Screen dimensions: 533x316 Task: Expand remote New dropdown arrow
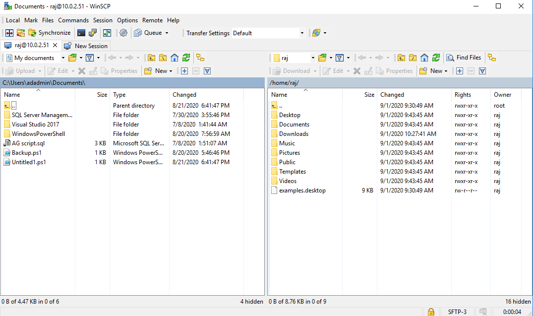point(446,71)
